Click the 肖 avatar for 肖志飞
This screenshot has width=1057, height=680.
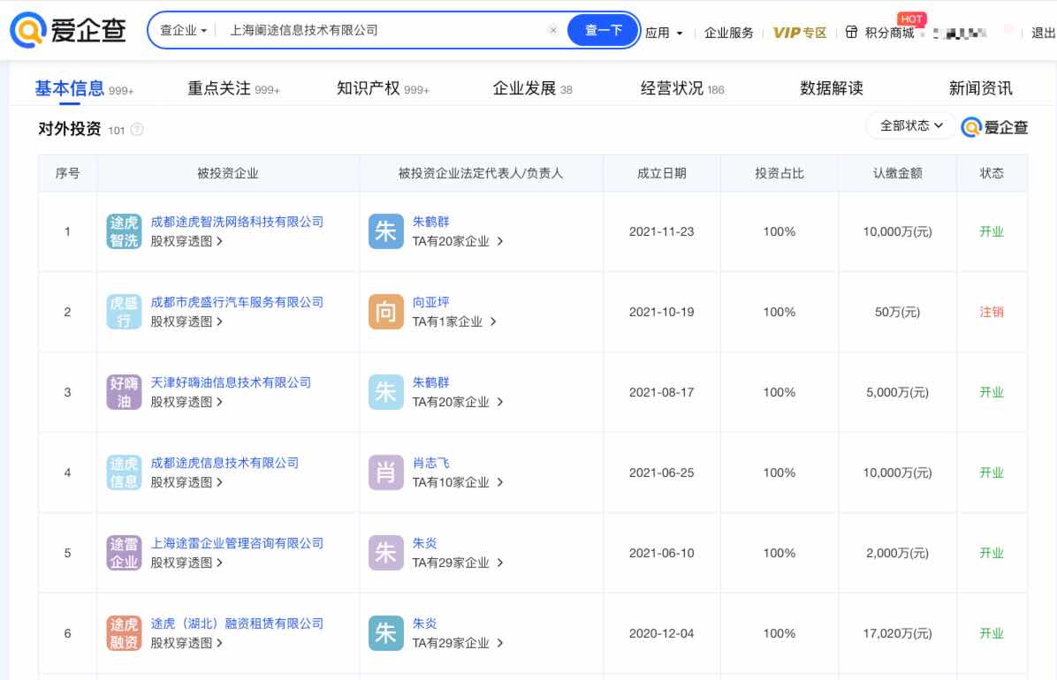(x=385, y=472)
